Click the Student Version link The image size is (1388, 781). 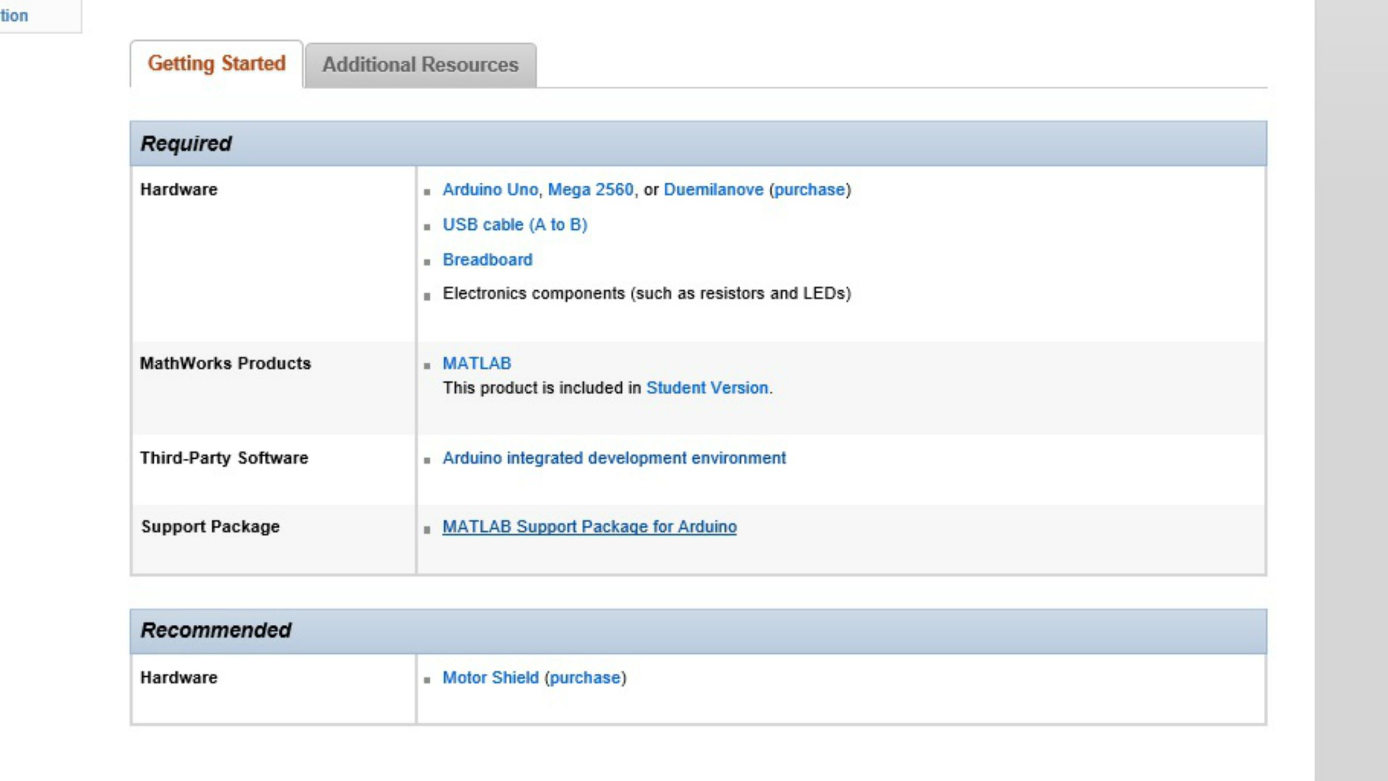tap(707, 388)
